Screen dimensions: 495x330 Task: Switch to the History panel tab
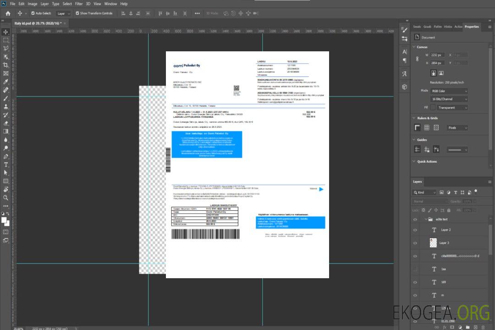pos(448,27)
